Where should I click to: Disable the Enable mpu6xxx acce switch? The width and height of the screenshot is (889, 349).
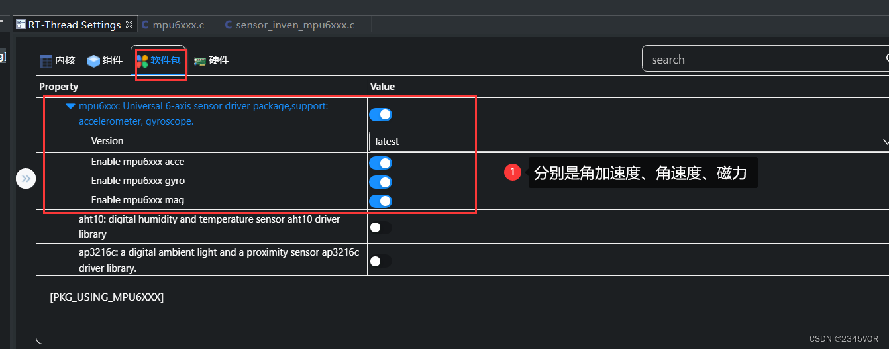coord(380,163)
